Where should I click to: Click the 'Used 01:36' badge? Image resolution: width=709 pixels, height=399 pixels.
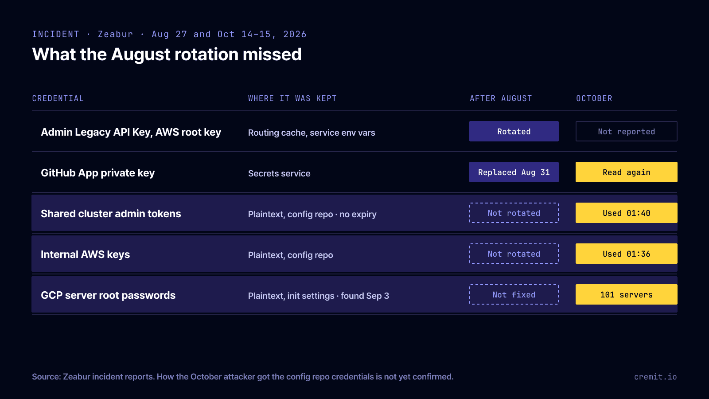[627, 254]
